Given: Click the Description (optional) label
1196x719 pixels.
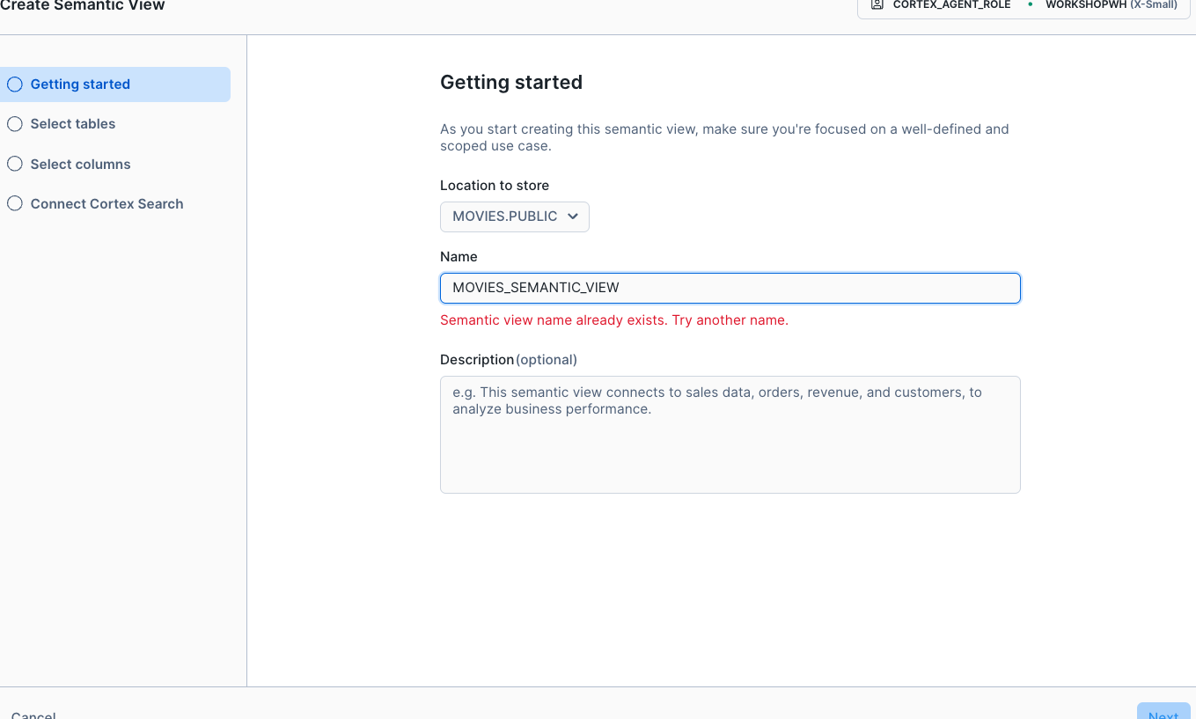Looking at the screenshot, I should tap(509, 360).
